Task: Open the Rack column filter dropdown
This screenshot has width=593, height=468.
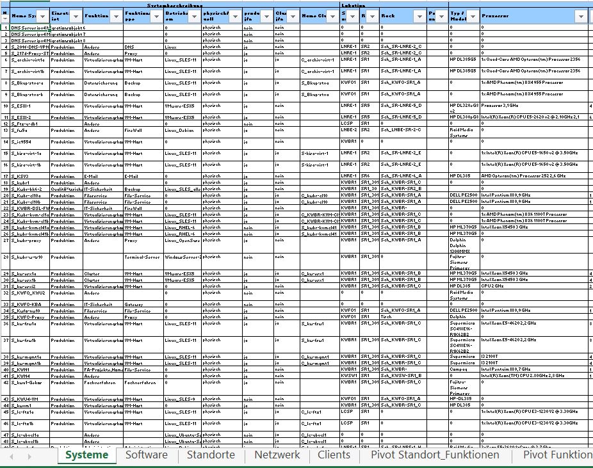Action: 419,16
